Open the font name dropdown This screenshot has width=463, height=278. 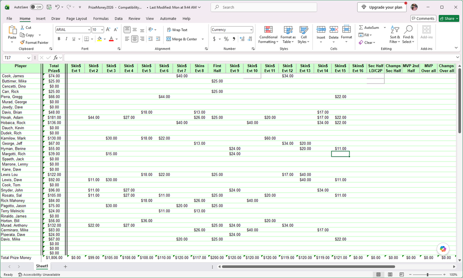coord(89,30)
